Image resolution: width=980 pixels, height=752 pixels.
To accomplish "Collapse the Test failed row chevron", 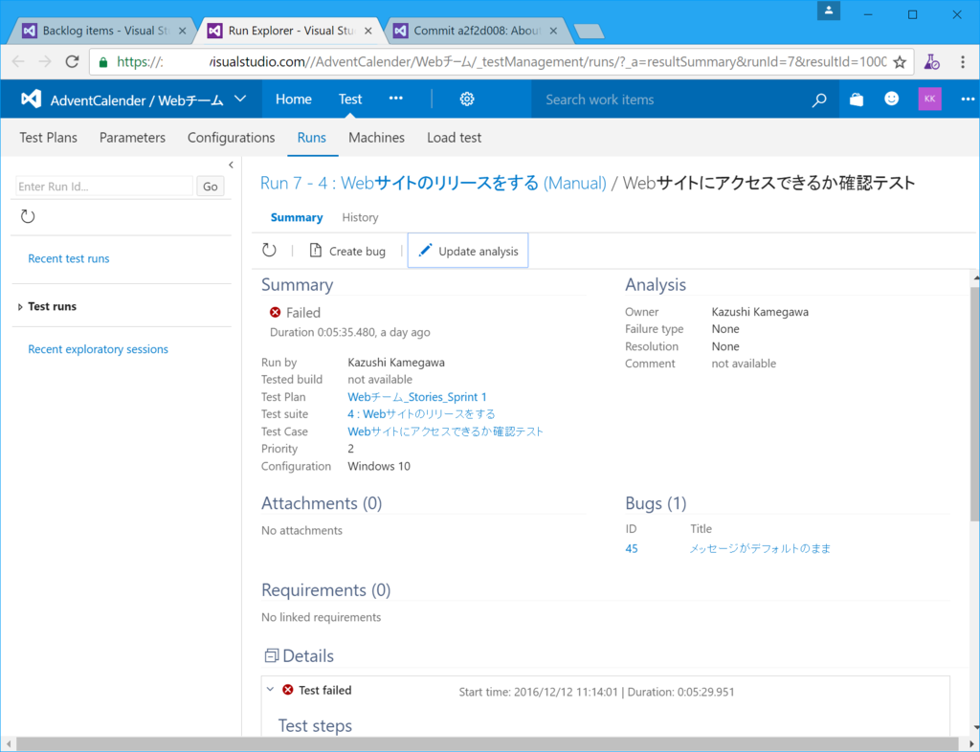I will click(270, 690).
